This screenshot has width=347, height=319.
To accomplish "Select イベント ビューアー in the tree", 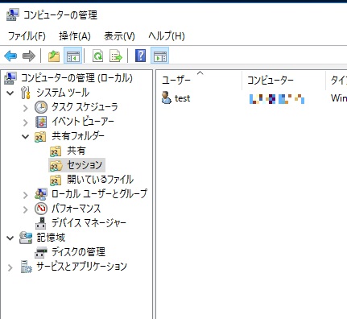I will pos(83,122).
